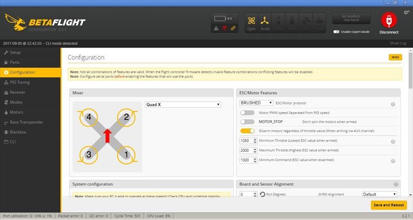
Task: Open help for Board and Sensor Alignment
Action: (395, 184)
